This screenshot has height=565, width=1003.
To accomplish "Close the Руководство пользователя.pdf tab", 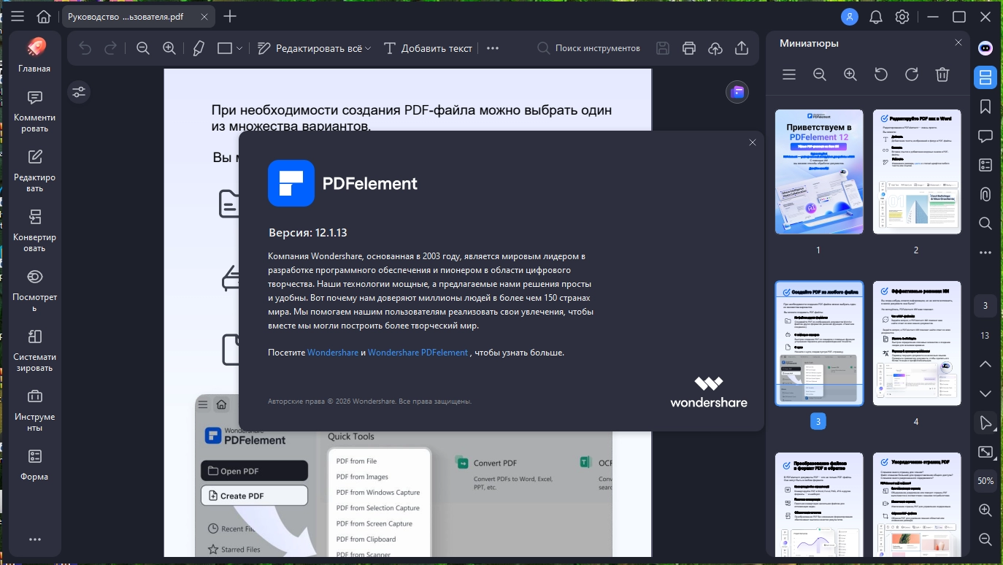I will pos(204,16).
